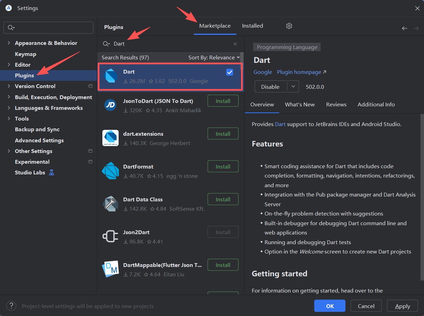
Task: Open the Reviews tab
Action: pos(336,105)
